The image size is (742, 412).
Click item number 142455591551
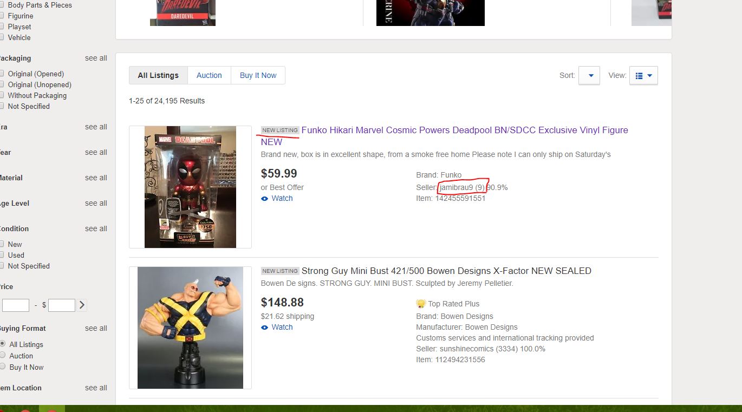pyautogui.click(x=460, y=198)
